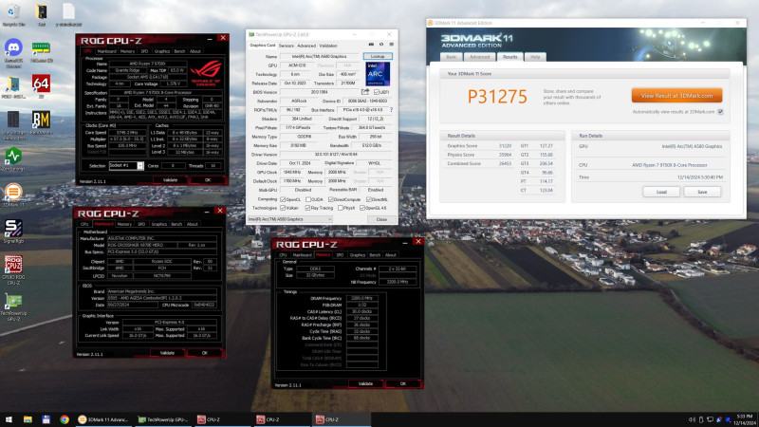
Task: Open the Discord desktop shortcut
Action: pos(13,52)
